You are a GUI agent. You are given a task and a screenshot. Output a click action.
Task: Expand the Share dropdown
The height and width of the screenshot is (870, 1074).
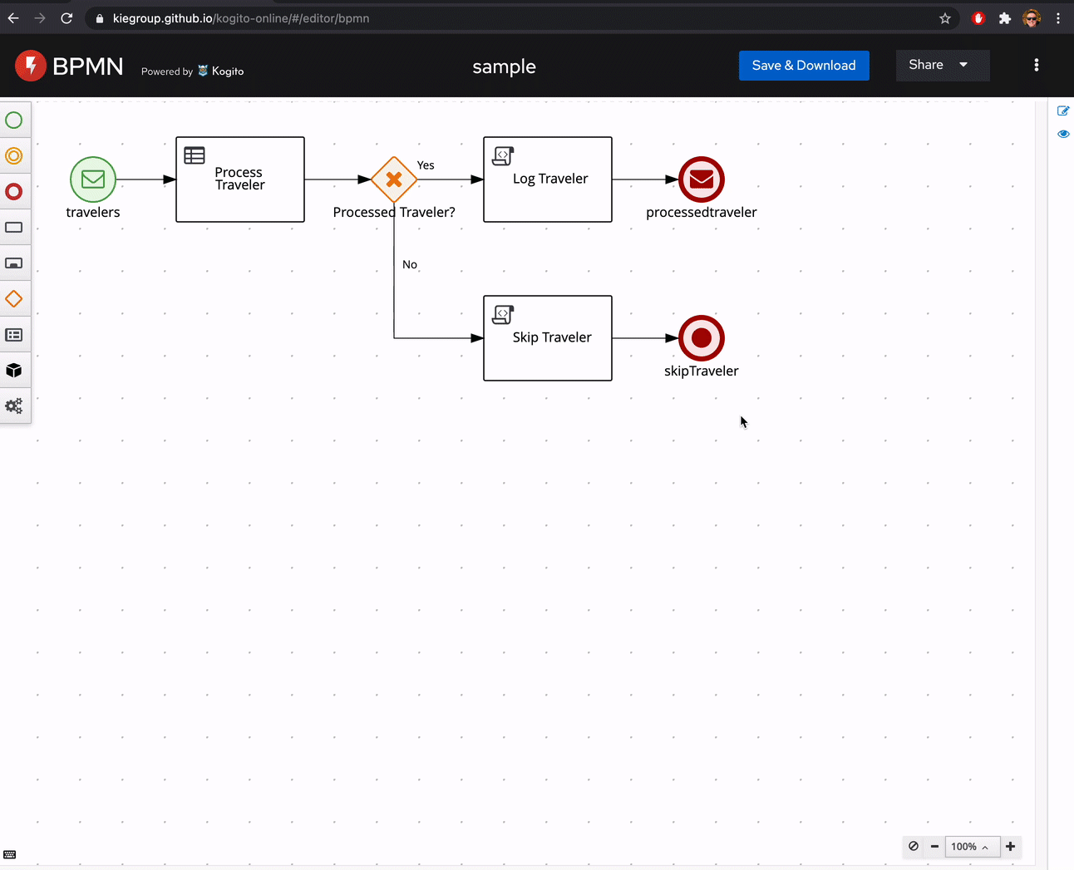coord(942,65)
